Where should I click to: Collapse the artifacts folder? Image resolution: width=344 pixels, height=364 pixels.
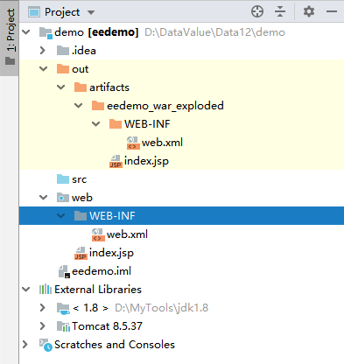coord(61,87)
